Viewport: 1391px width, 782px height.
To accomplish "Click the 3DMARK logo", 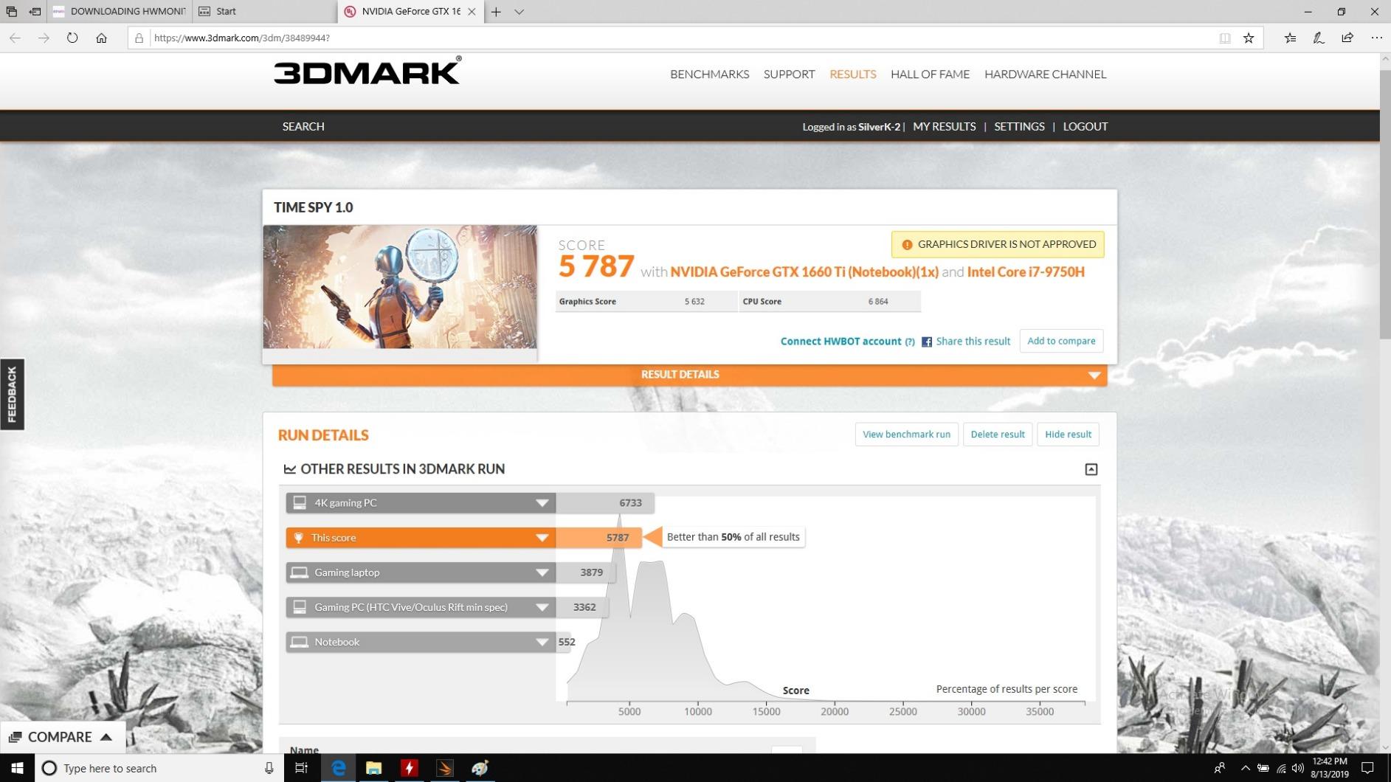I will click(x=367, y=71).
